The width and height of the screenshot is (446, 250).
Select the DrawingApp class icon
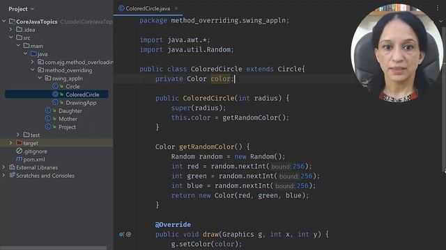click(x=55, y=102)
